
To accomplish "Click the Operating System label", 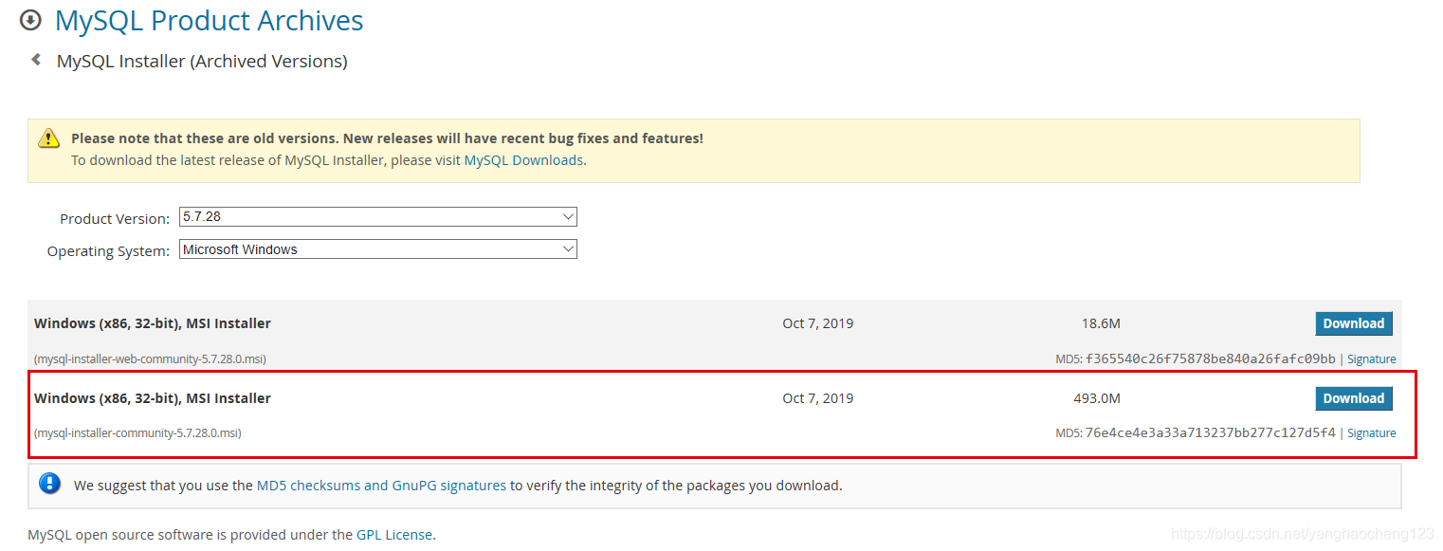I will (x=109, y=251).
